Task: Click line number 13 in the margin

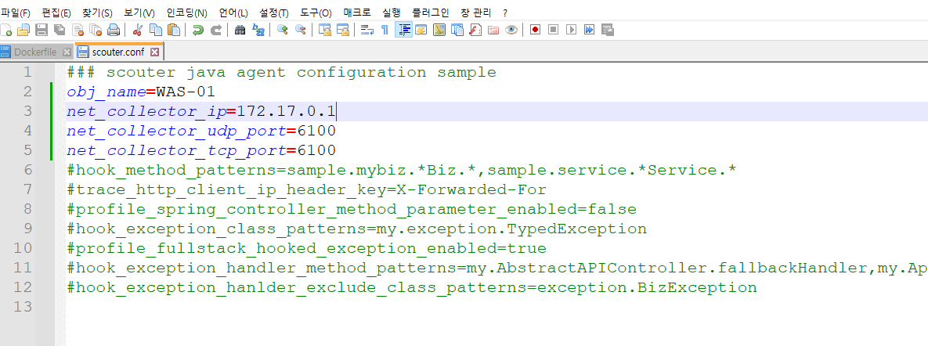Action: point(23,307)
